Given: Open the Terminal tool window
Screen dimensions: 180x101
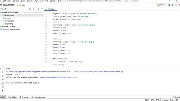Looking at the screenshot, I should point(24,97).
